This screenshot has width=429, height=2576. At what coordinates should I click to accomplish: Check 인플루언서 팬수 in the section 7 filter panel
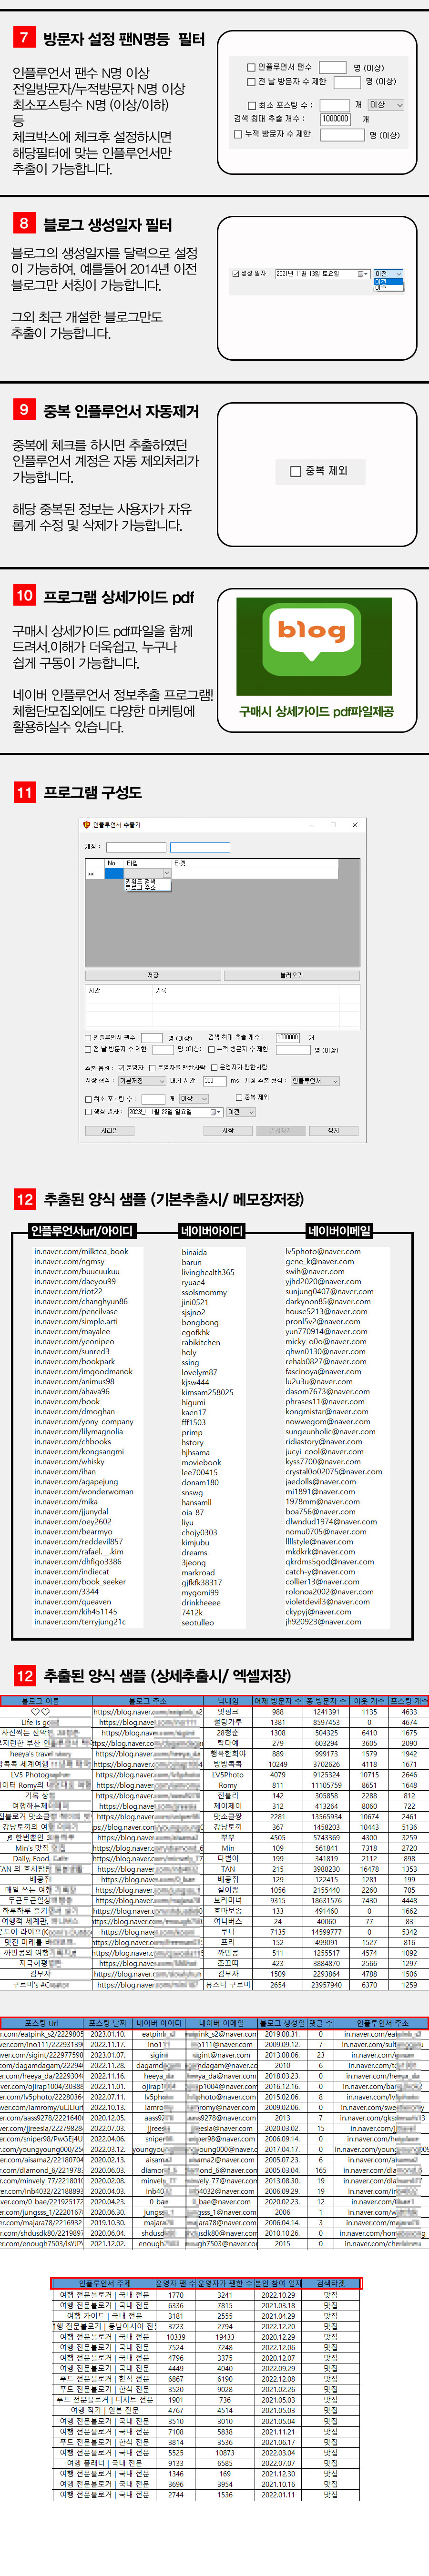coord(251,67)
